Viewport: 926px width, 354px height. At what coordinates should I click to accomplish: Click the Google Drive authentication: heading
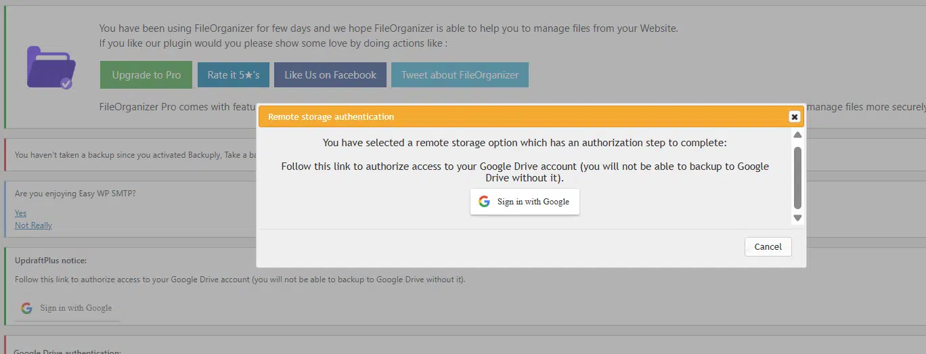click(x=67, y=352)
